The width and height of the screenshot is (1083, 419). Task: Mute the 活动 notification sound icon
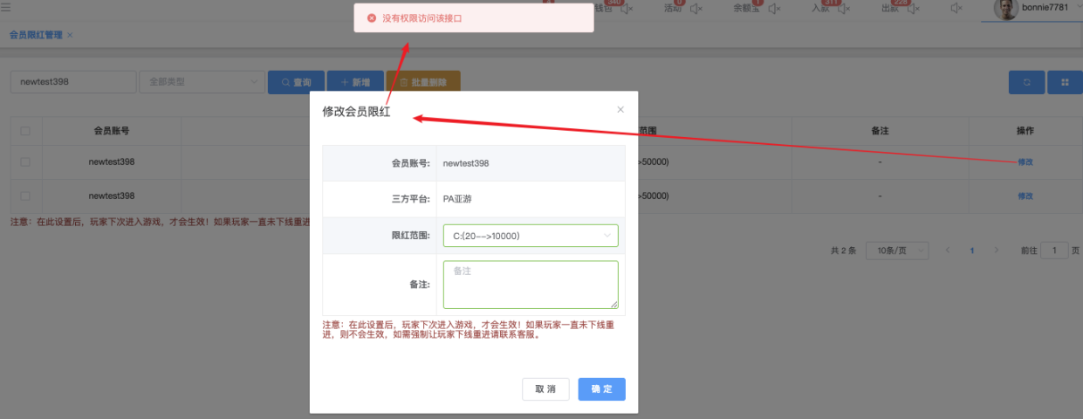[696, 9]
